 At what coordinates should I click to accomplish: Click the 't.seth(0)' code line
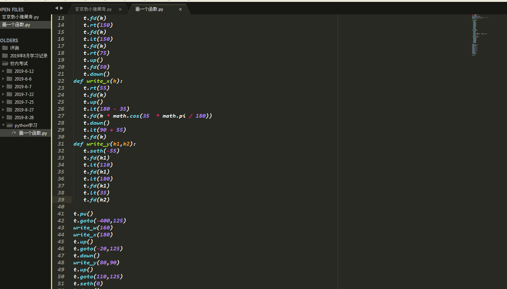coord(88,283)
